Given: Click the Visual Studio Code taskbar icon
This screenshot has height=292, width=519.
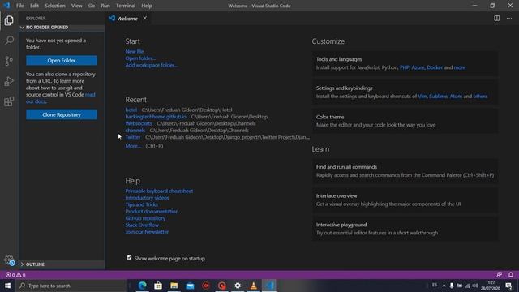Looking at the screenshot, I should (269, 286).
